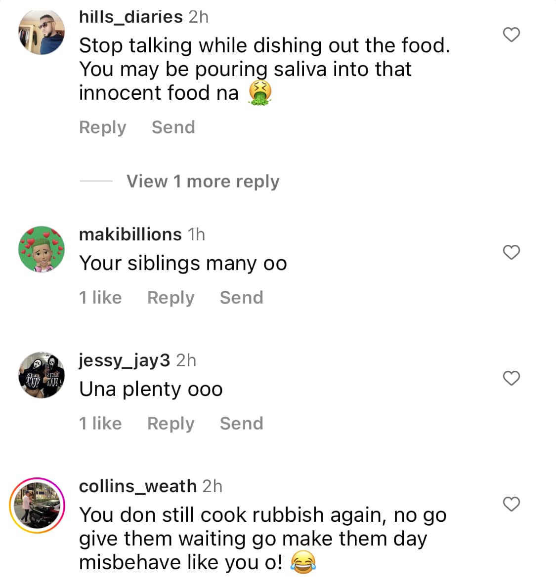This screenshot has height=585, width=556.
Task: Send hills_diaries comment to someone
Action: pyautogui.click(x=173, y=127)
